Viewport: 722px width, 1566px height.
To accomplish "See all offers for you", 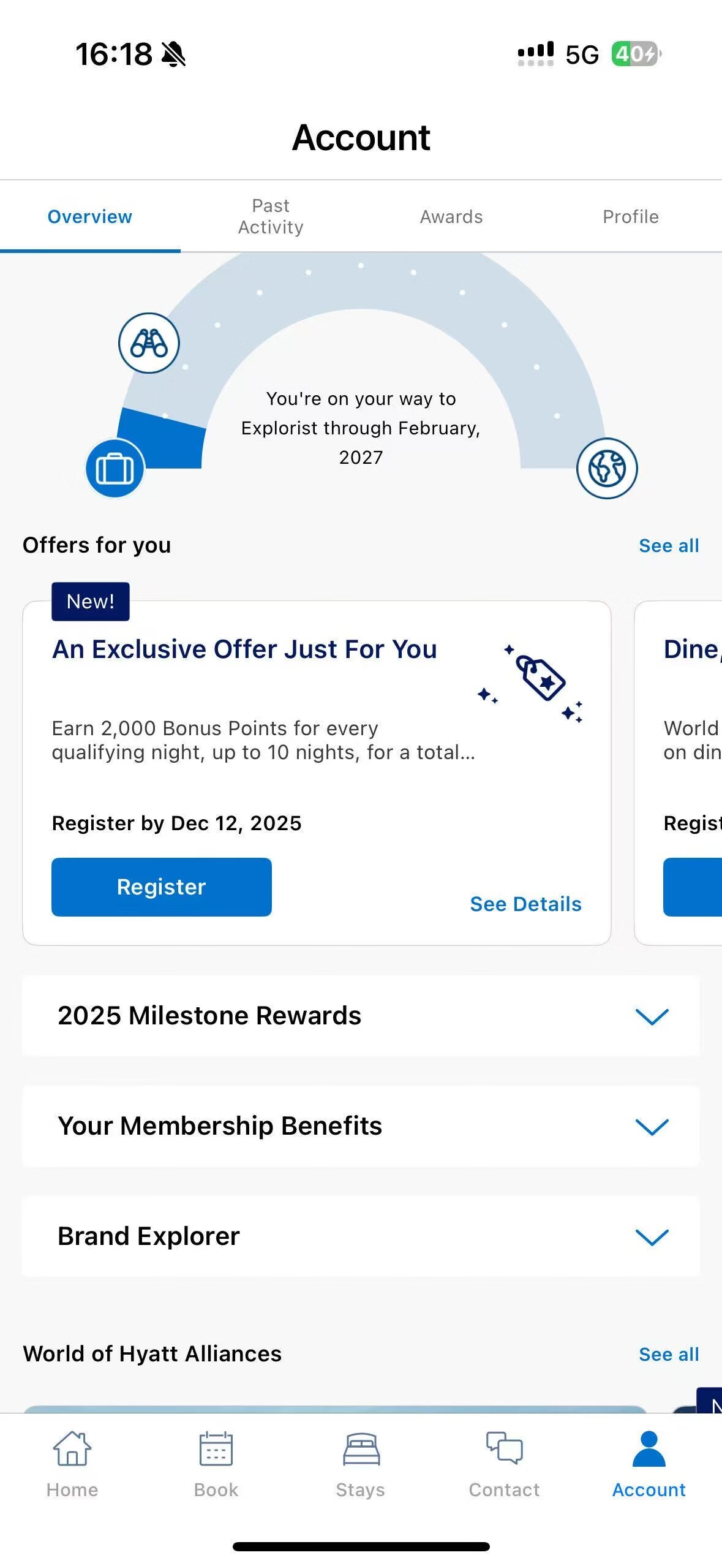I will (x=669, y=545).
